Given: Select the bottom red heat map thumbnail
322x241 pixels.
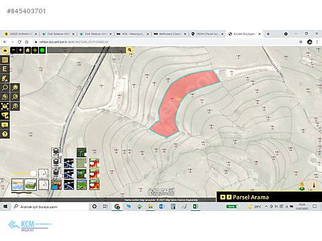Looking at the screenshot, I should (94, 185).
